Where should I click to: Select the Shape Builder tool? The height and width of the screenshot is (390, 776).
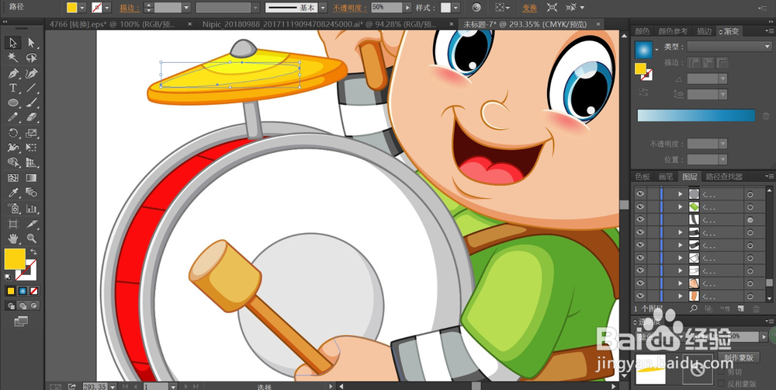point(13,162)
